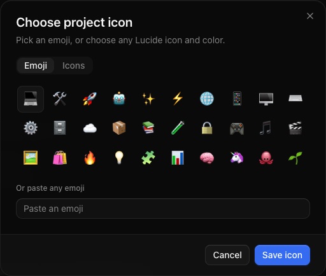The height and width of the screenshot is (276, 326).
Task: Switch to the Icons tab
Action: (x=73, y=66)
